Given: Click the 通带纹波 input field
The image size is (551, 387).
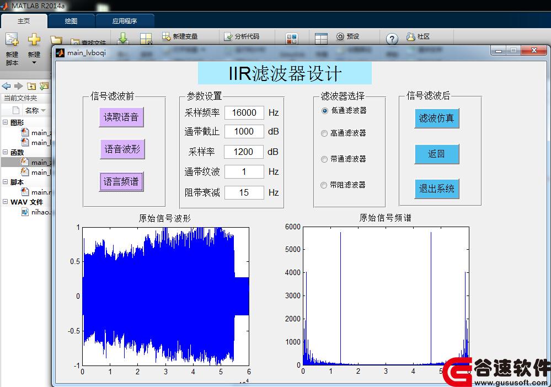Looking at the screenshot, I should pyautogui.click(x=244, y=172).
